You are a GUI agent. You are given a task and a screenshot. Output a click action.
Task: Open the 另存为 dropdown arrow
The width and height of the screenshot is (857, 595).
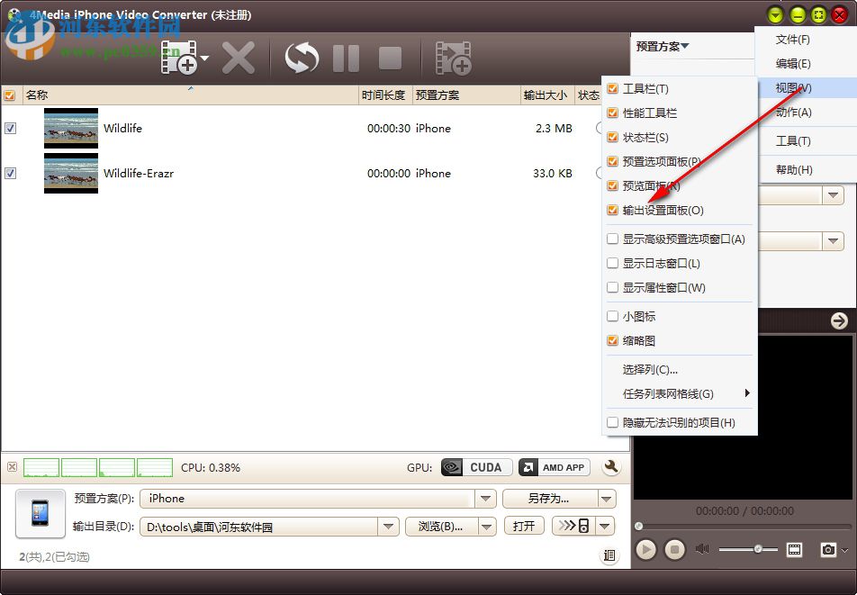pos(607,498)
